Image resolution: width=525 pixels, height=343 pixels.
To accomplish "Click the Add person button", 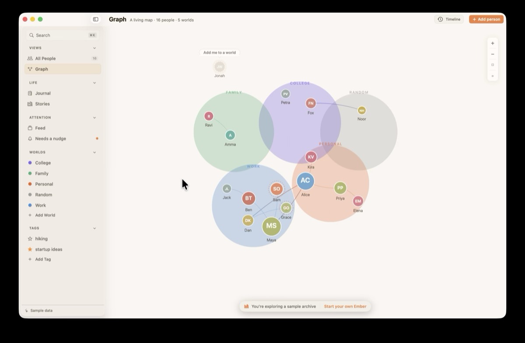I will (x=486, y=19).
